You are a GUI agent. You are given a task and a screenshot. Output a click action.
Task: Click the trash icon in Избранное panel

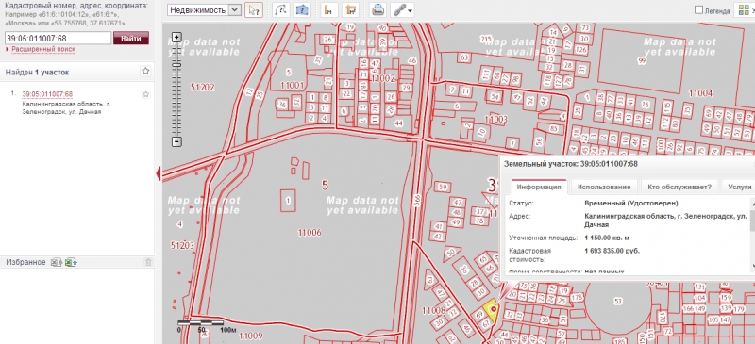click(148, 262)
